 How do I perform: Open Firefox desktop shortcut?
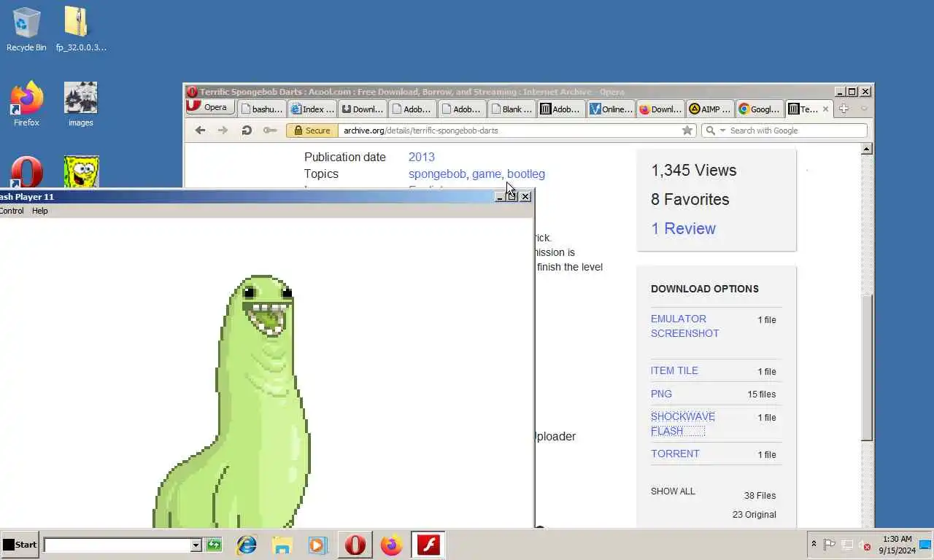[26, 104]
